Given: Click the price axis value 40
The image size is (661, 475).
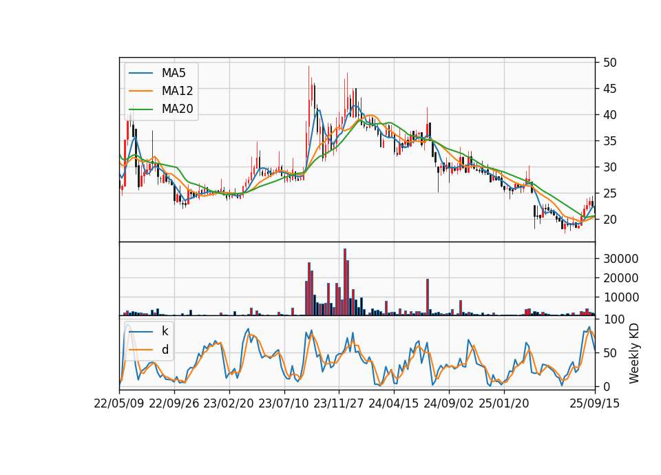Looking at the screenshot, I should 609,115.
